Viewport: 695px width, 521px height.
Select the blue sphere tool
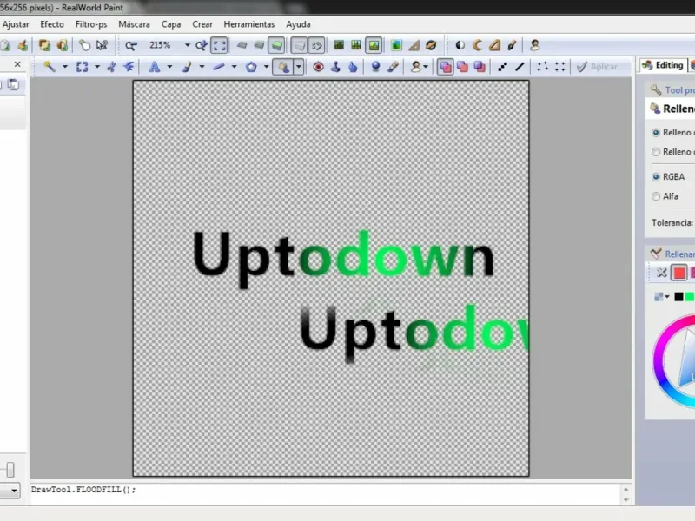(x=375, y=67)
